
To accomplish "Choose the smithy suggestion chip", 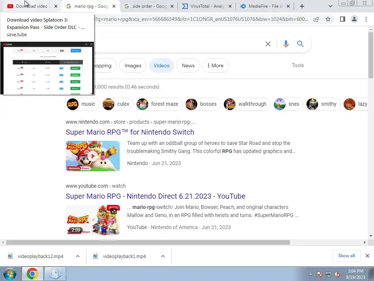I will tap(323, 104).
